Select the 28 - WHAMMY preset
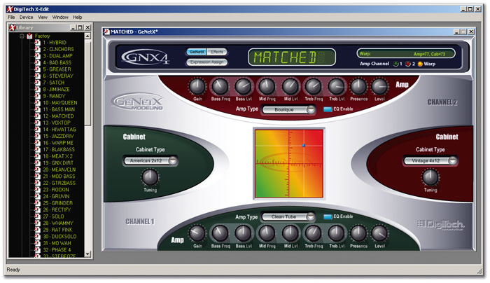 coord(58,223)
